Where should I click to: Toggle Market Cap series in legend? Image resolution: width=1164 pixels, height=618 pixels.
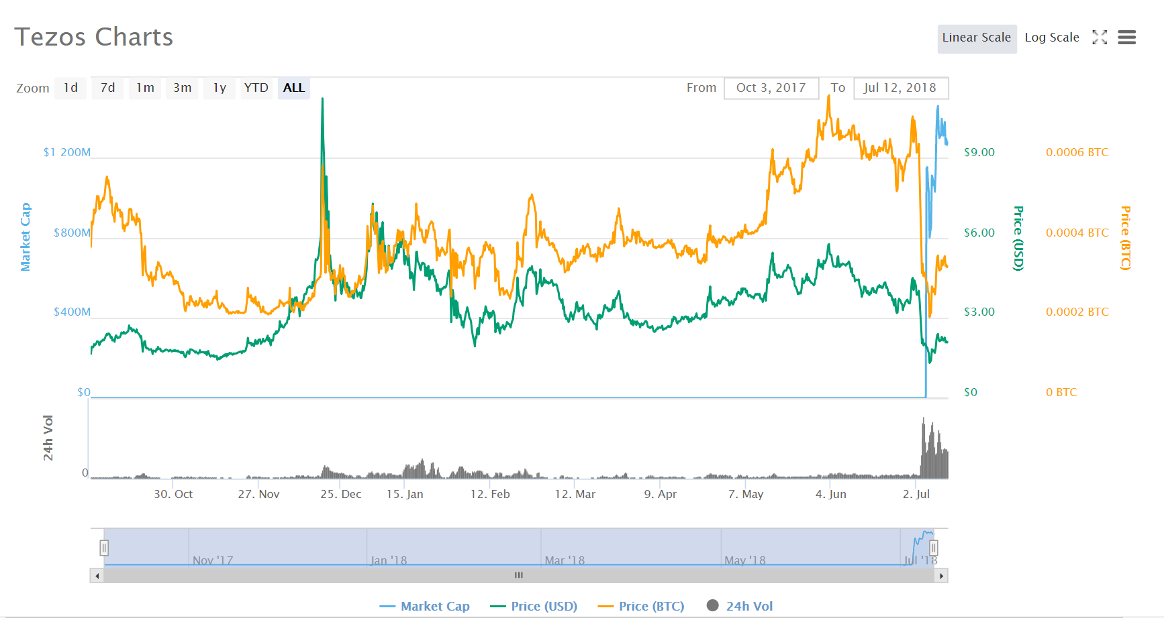(424, 606)
